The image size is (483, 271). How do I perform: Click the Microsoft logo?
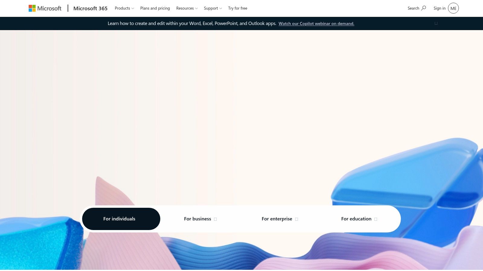pyautogui.click(x=45, y=8)
